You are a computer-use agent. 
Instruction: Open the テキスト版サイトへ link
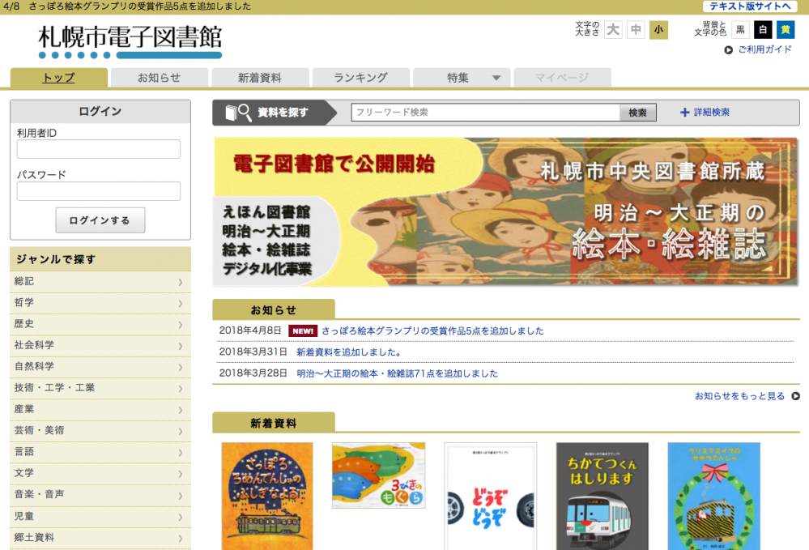pos(750,6)
